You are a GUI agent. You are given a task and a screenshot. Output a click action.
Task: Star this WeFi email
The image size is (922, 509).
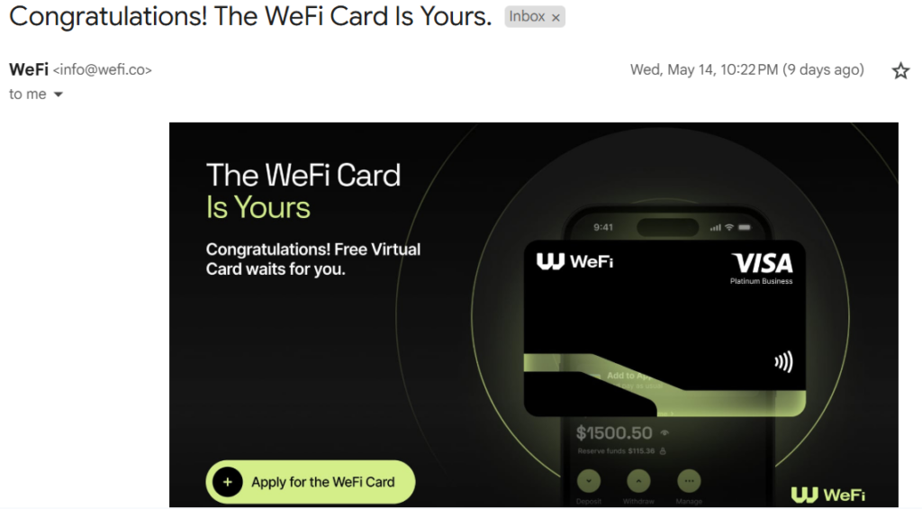click(x=900, y=71)
